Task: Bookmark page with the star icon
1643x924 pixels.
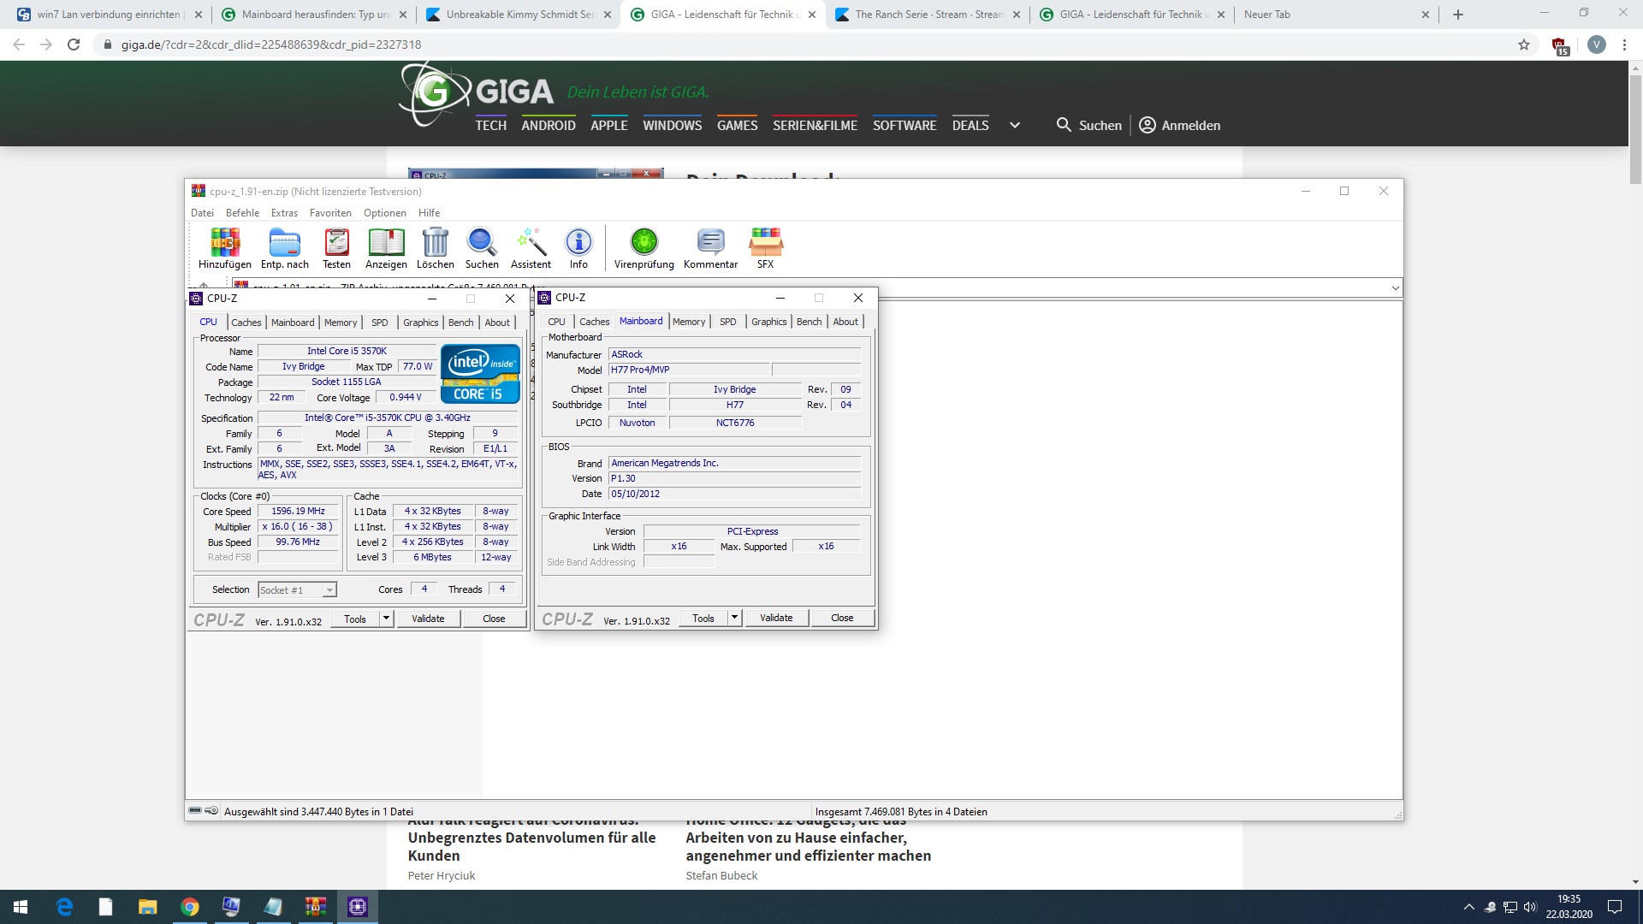Action: [x=1524, y=44]
